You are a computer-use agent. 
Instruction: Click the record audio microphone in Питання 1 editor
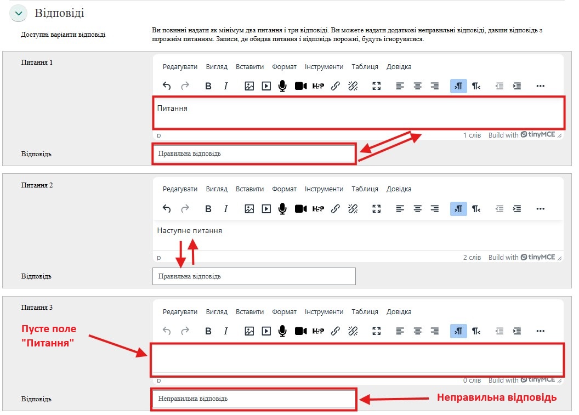[x=282, y=86]
